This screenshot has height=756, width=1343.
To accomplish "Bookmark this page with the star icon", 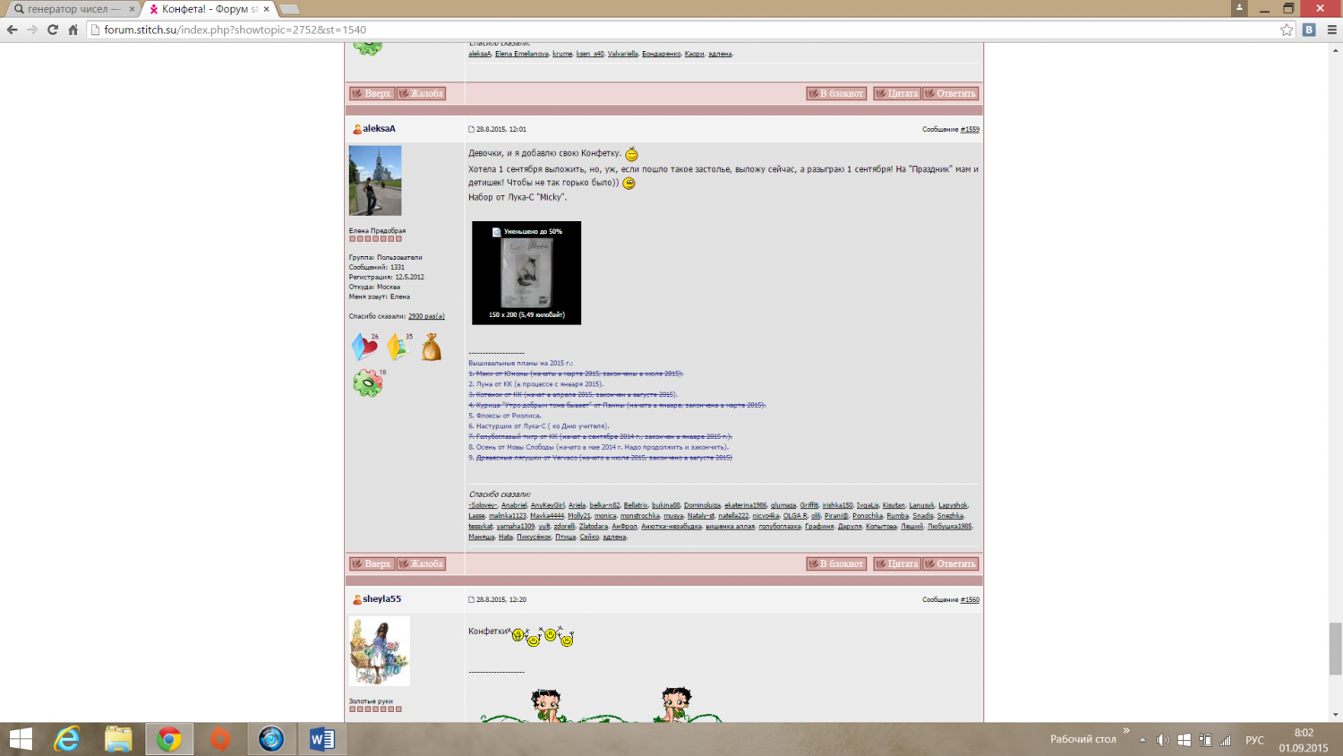I will point(1287,30).
